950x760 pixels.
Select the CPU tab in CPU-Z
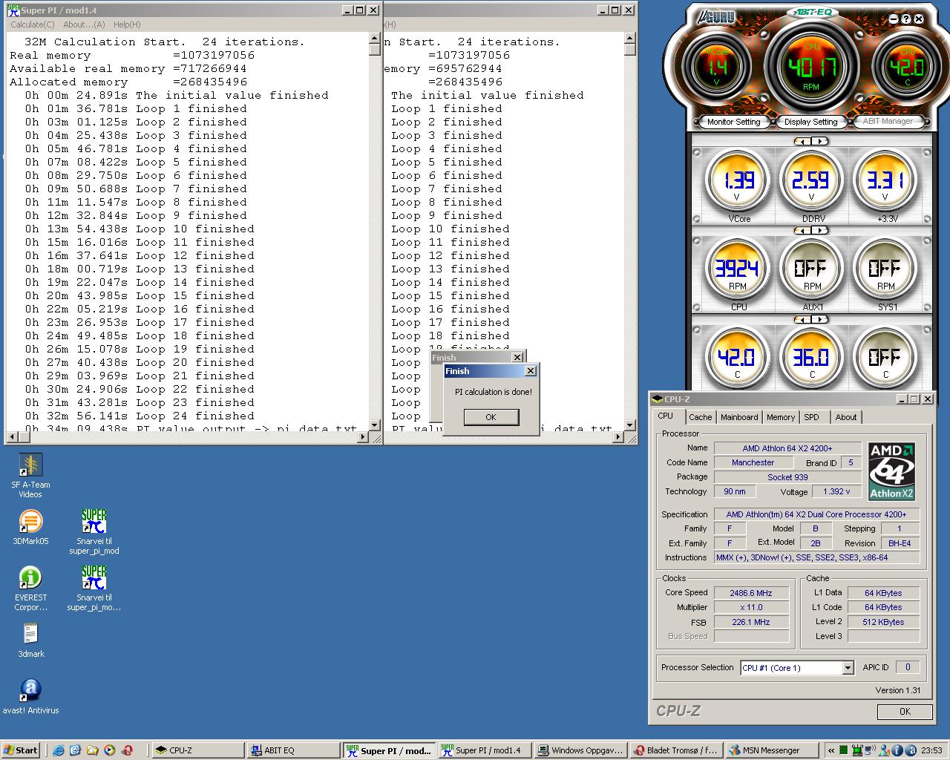[x=666, y=416]
